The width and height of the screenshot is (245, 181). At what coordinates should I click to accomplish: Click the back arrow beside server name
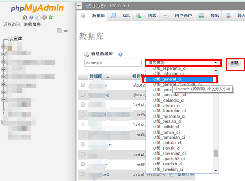coord(79,6)
